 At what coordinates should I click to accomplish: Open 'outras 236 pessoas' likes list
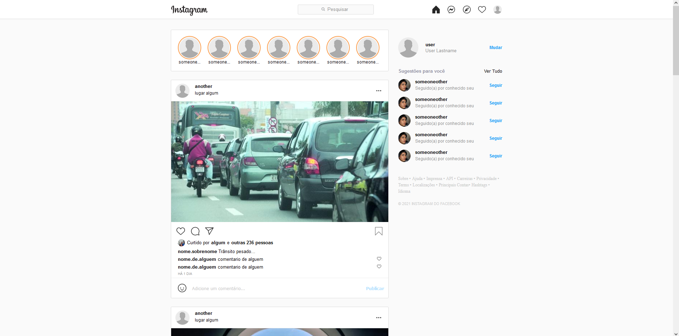click(x=252, y=243)
